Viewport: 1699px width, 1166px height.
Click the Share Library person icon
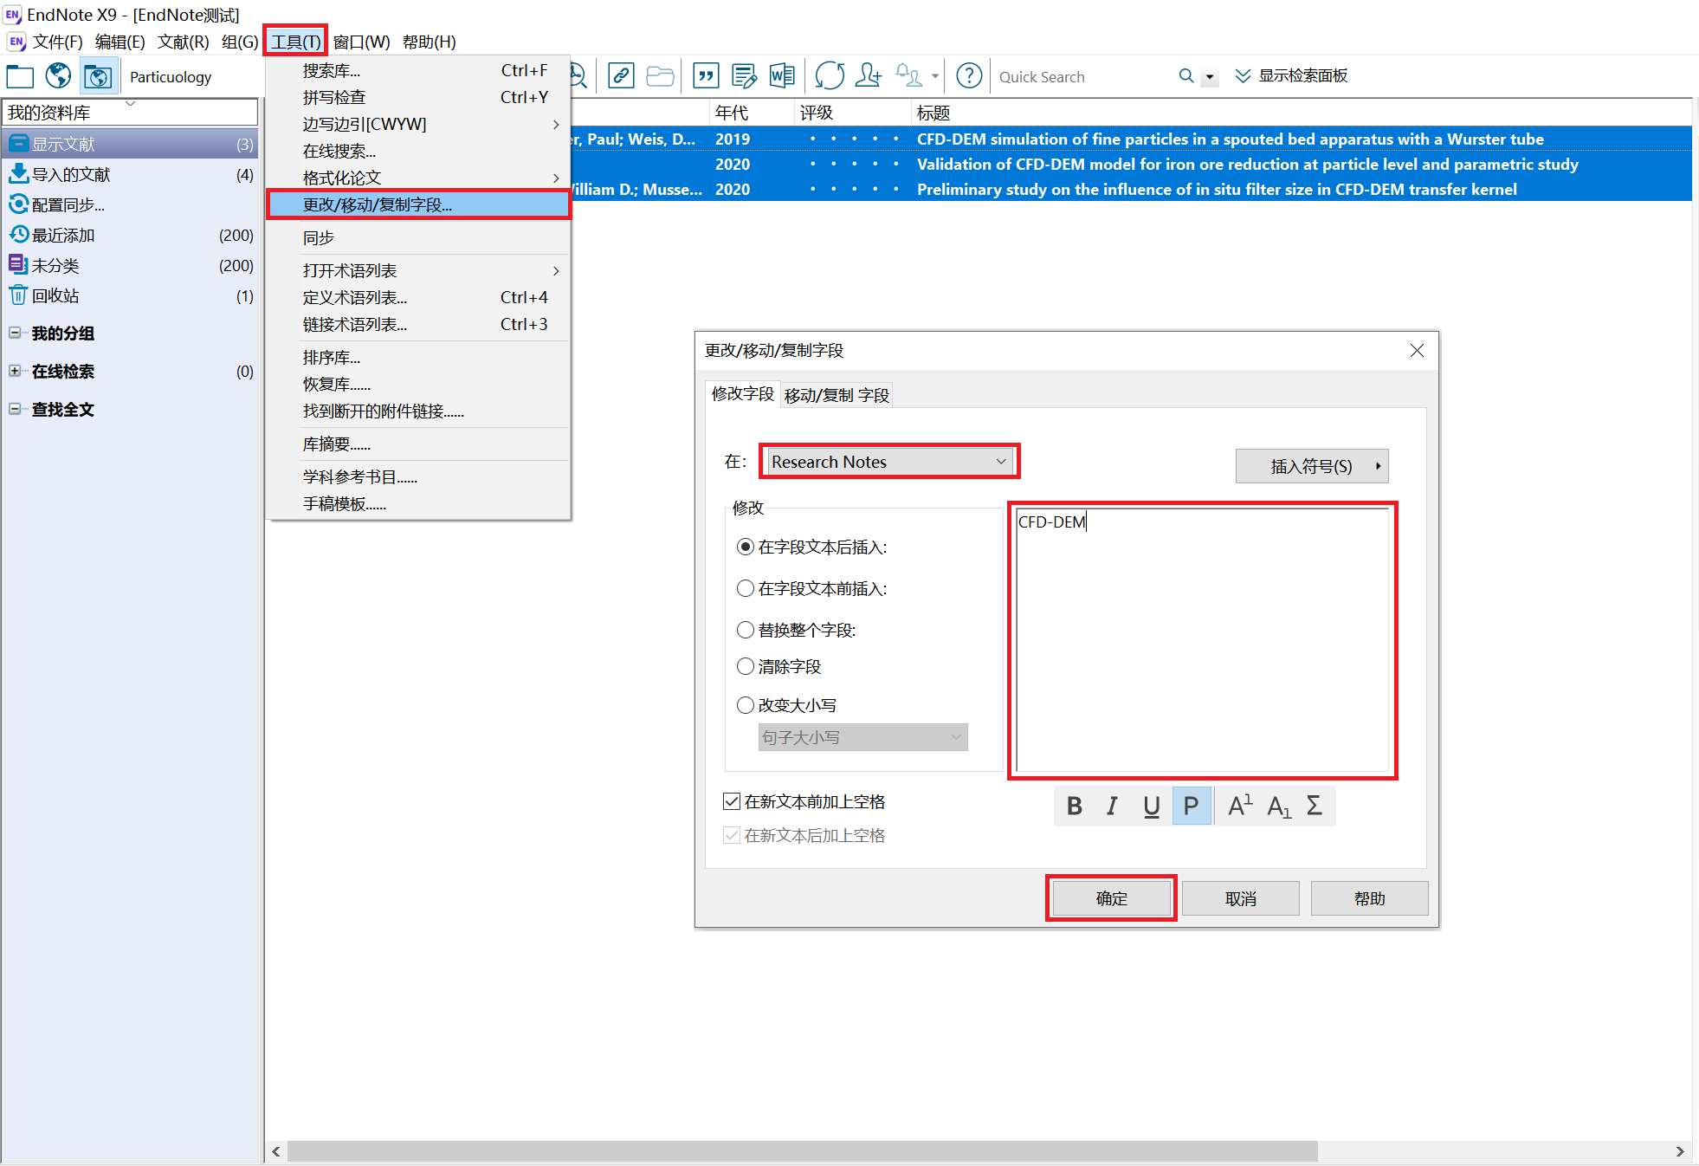tap(868, 76)
